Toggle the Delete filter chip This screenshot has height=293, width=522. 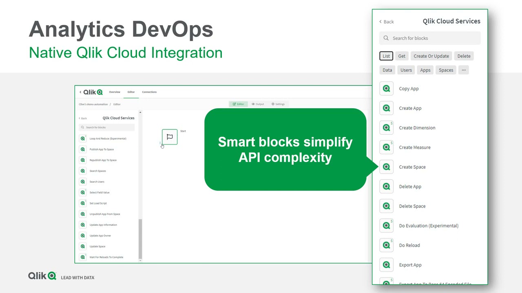coord(464,56)
